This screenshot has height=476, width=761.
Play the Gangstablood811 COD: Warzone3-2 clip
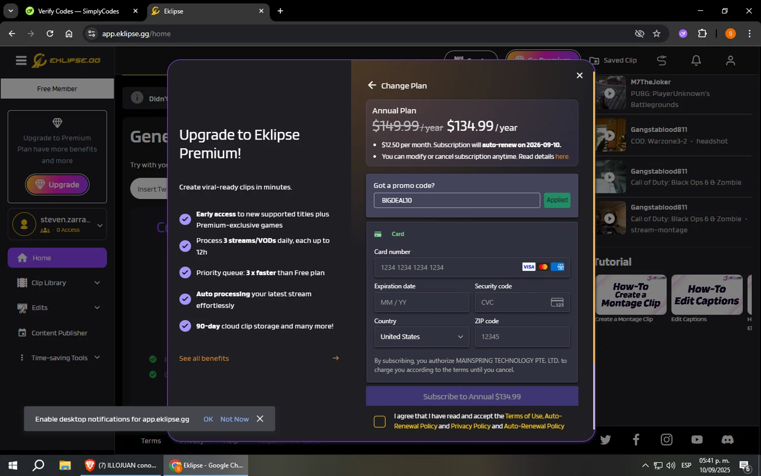(x=610, y=135)
